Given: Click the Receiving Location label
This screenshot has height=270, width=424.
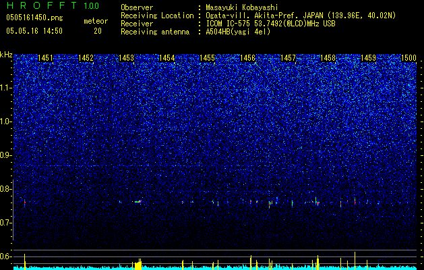Looking at the screenshot, I should 157,16.
